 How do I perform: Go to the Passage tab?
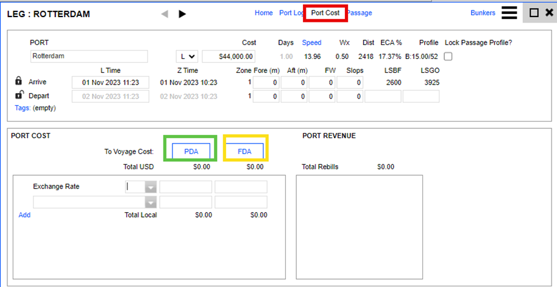[360, 13]
